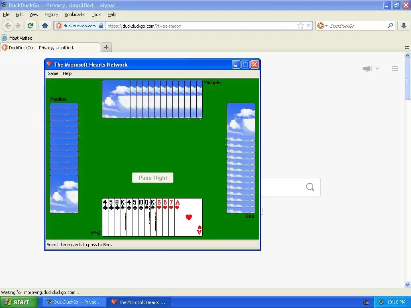Expand the chevron beside the megaphone
Screen dimensions: 411x308
tap(377, 68)
